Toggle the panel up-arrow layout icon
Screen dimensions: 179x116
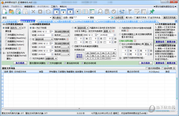[63, 12]
